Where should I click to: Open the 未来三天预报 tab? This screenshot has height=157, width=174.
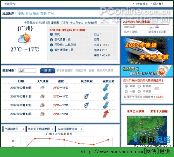[135, 111]
